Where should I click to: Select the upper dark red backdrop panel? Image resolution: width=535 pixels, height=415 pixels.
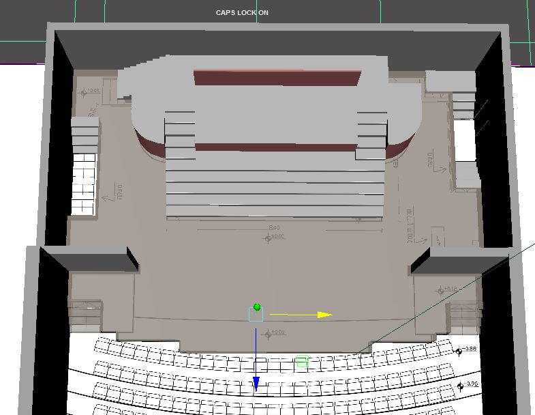tap(277, 78)
